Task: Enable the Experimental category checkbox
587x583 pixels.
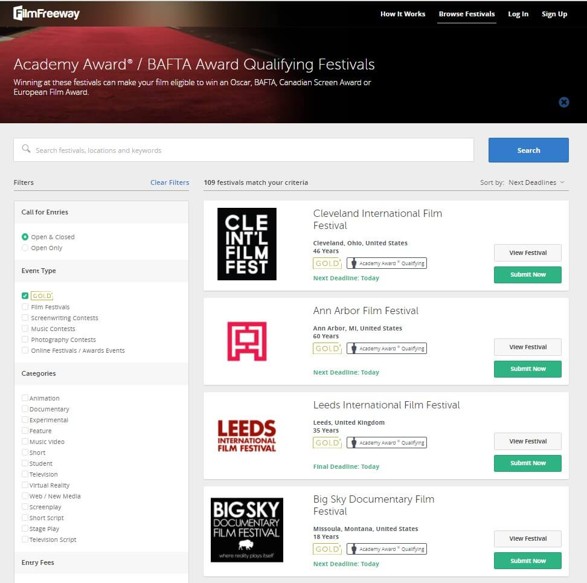Action: (25, 419)
